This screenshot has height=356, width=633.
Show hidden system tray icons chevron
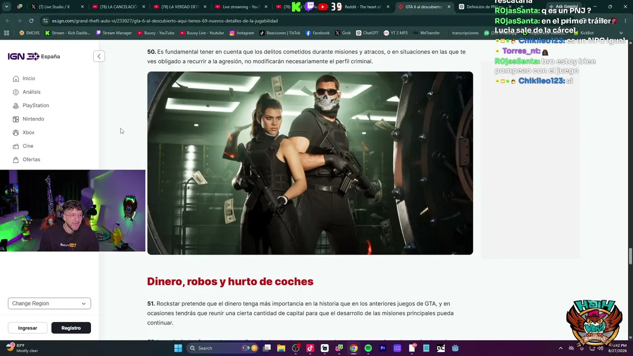[560, 348]
